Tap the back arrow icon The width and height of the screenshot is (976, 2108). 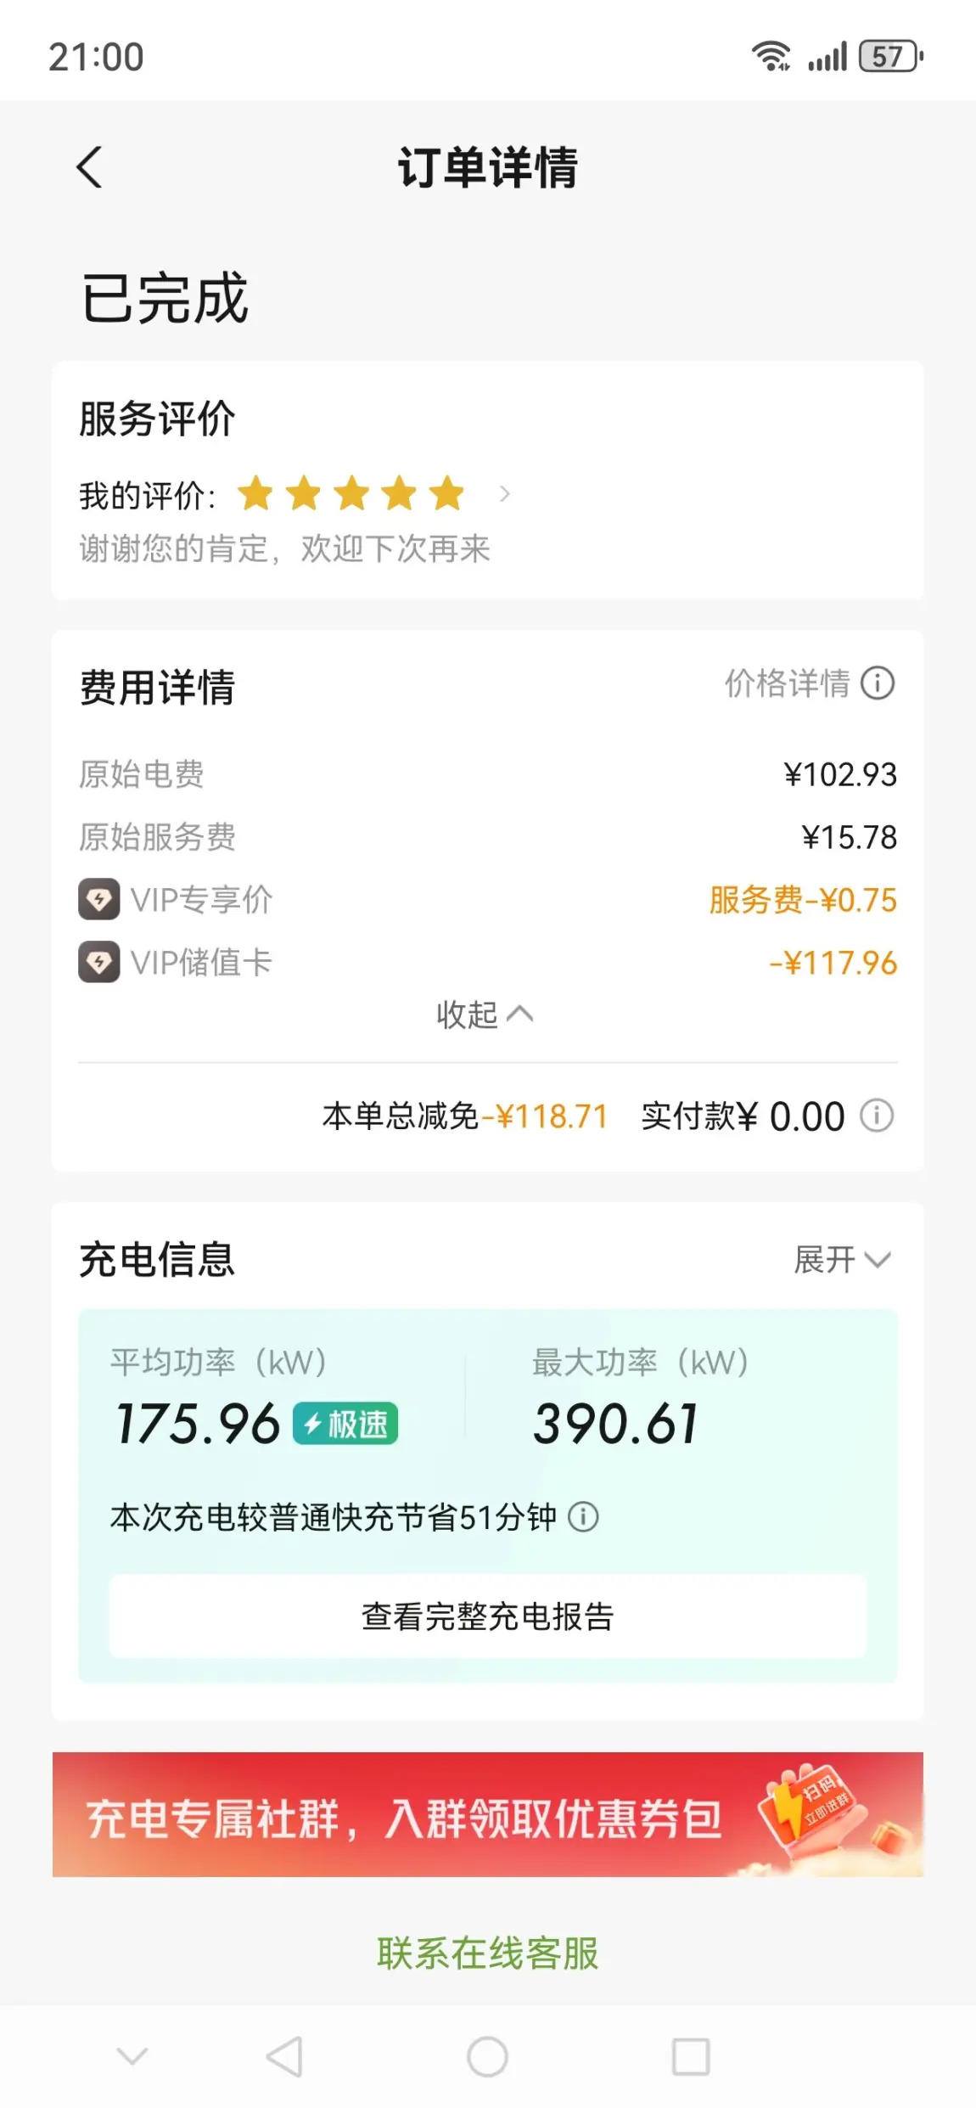[x=90, y=166]
